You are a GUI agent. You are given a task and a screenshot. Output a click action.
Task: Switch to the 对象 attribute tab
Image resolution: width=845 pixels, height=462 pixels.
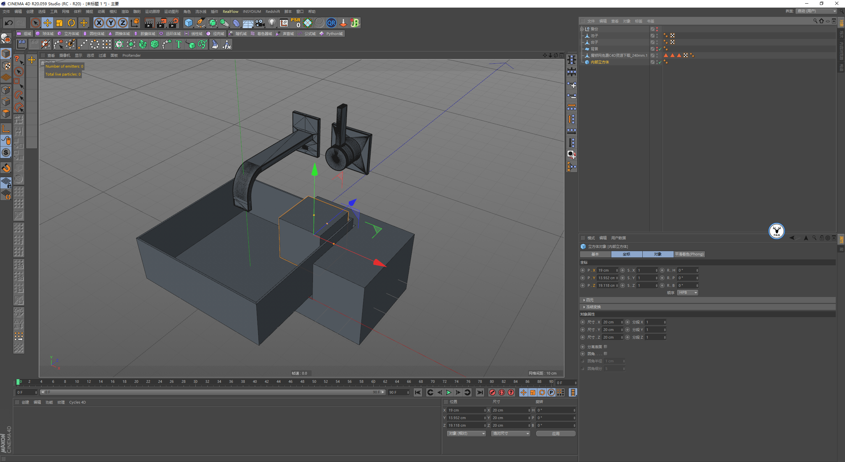click(x=658, y=254)
